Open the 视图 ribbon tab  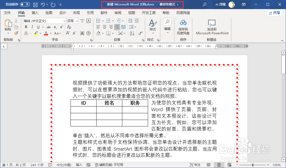click(131, 12)
